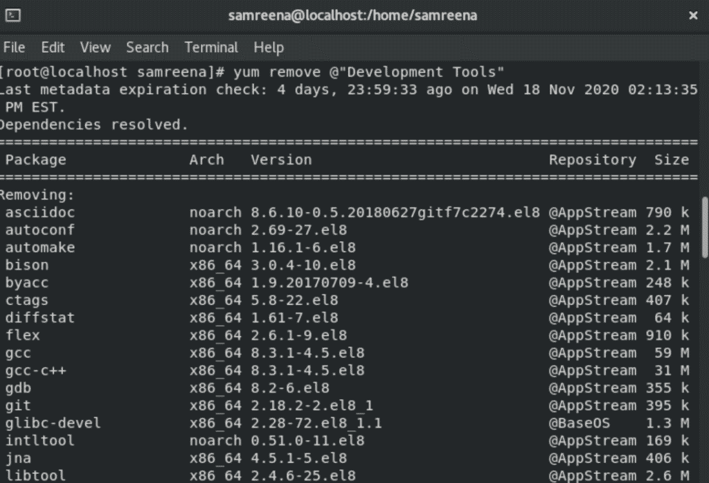Select the git package entry
709x483 pixels.
15,405
